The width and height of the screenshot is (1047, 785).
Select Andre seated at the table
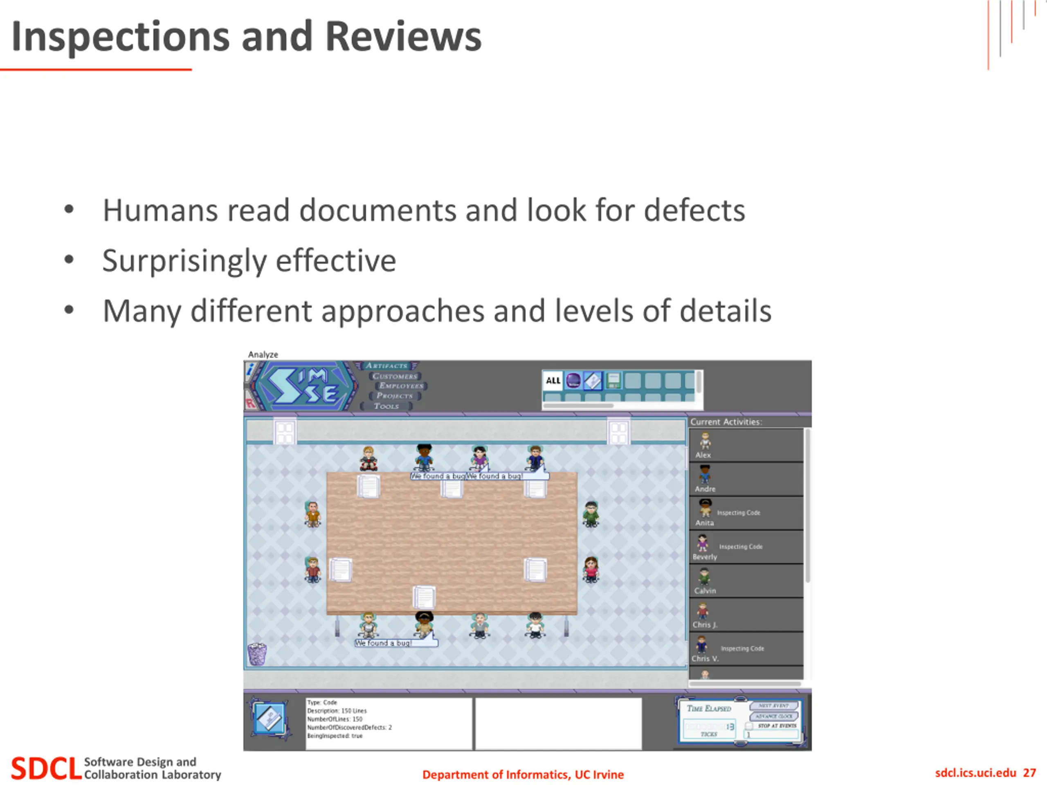[424, 457]
